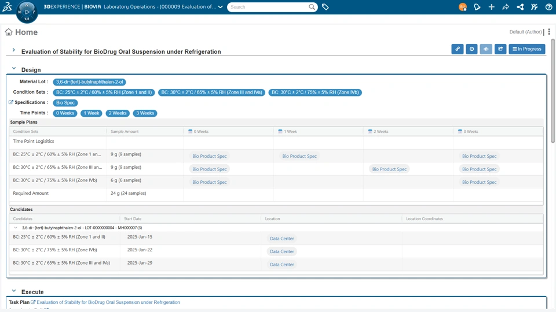The image size is (556, 312).
Task: Select BC: 30°C / 65% Zone III chip
Action: 212,92
